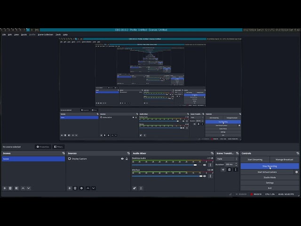Pop out the Sources dock
Viewport: 301px width, 226px height.
(x=128, y=153)
